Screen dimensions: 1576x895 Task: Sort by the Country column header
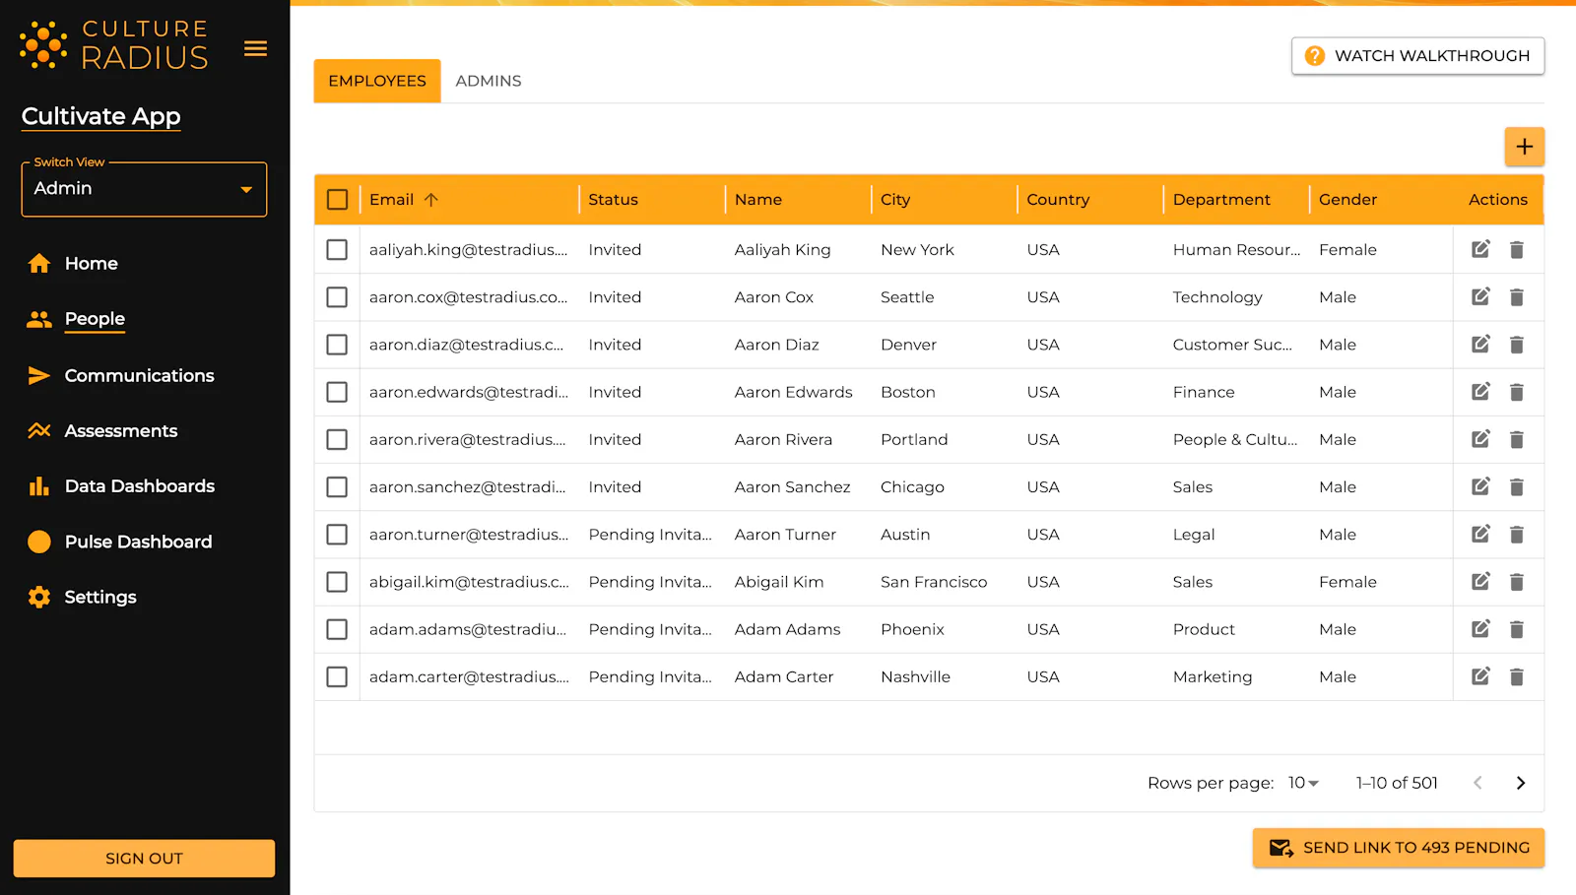point(1058,199)
